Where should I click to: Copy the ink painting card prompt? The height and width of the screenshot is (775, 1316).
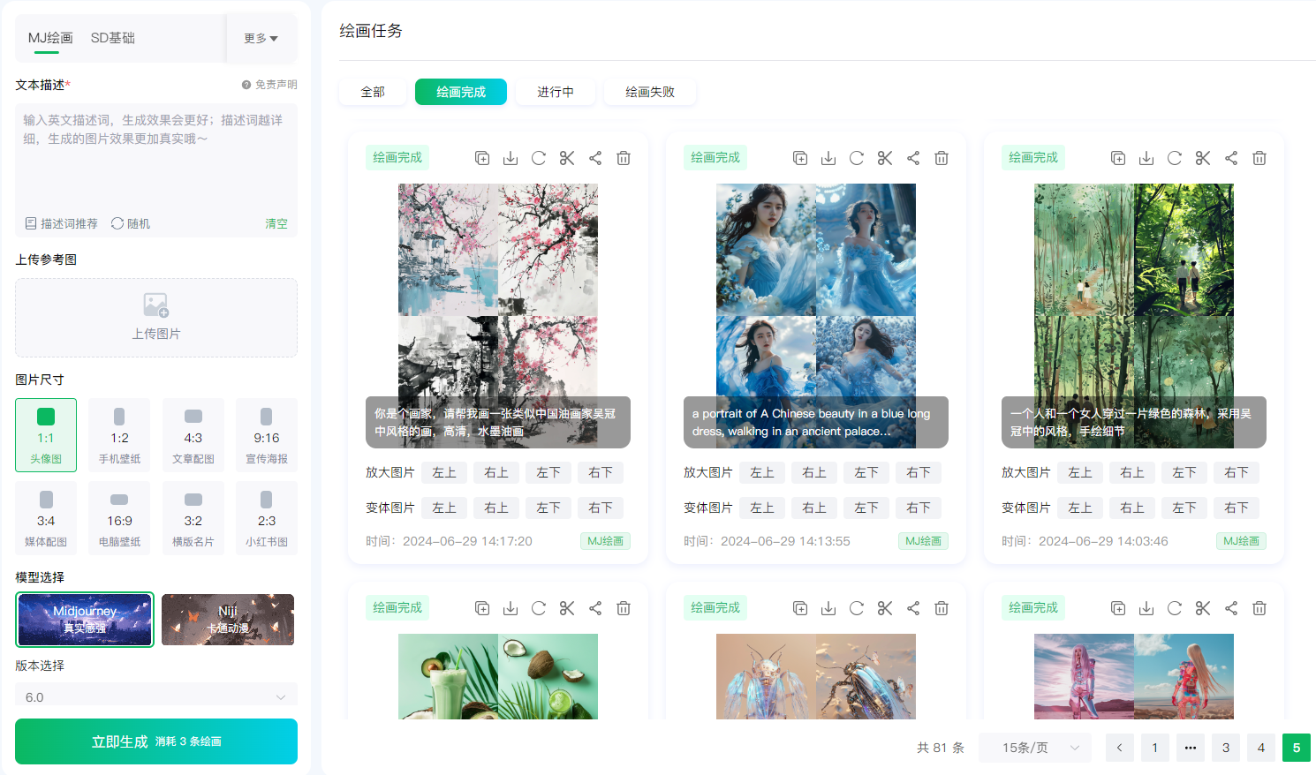tap(482, 158)
